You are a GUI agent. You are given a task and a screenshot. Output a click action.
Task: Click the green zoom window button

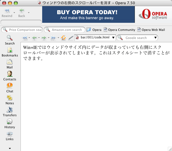(x=16, y=3)
